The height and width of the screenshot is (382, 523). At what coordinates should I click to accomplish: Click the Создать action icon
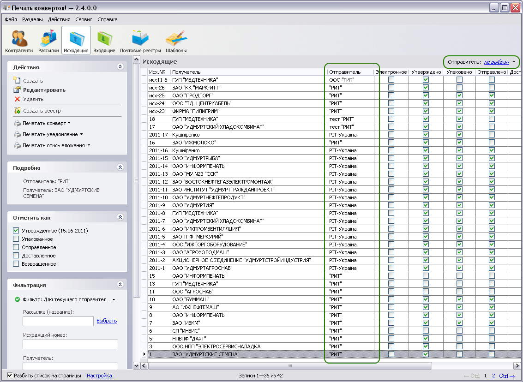click(x=18, y=81)
